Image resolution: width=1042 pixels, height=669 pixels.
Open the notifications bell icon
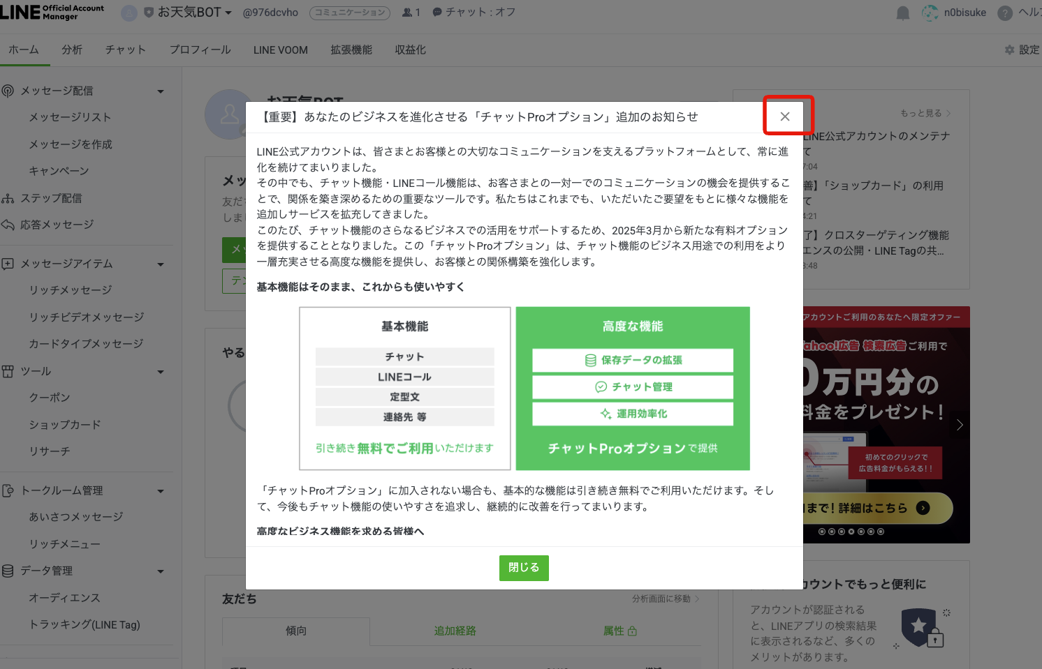pyautogui.click(x=903, y=13)
